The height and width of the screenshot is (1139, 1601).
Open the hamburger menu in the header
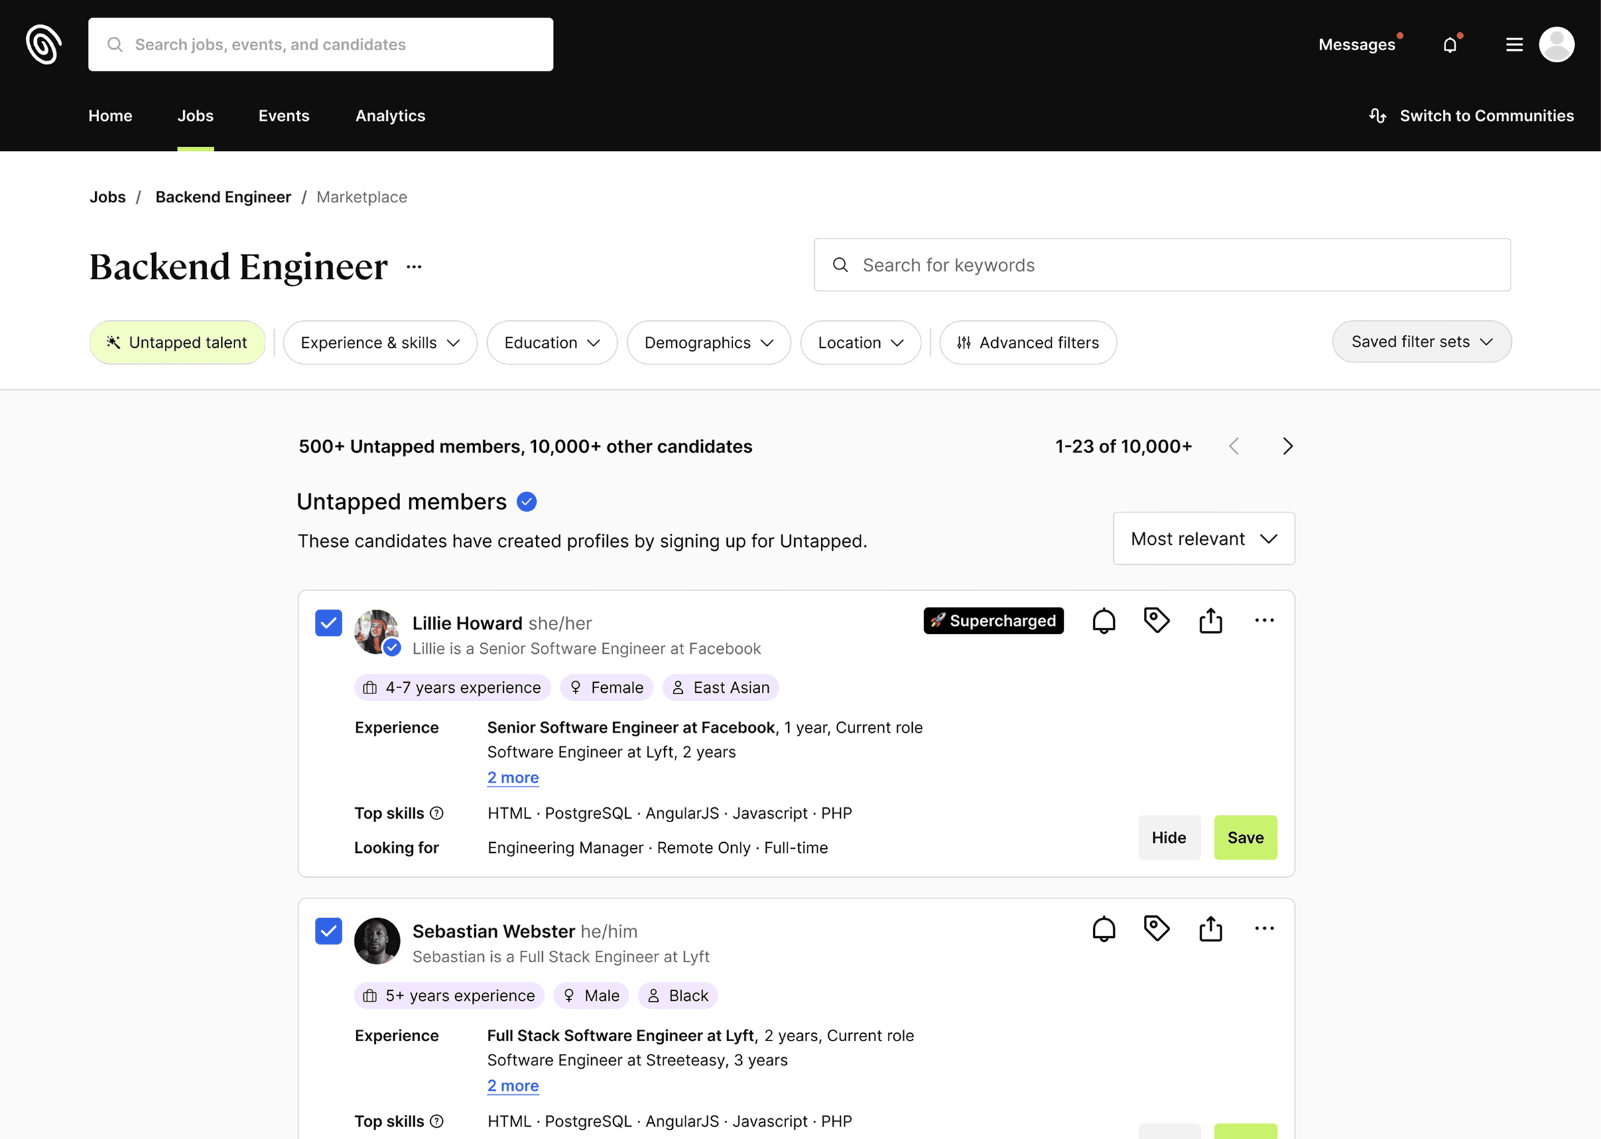coord(1514,45)
